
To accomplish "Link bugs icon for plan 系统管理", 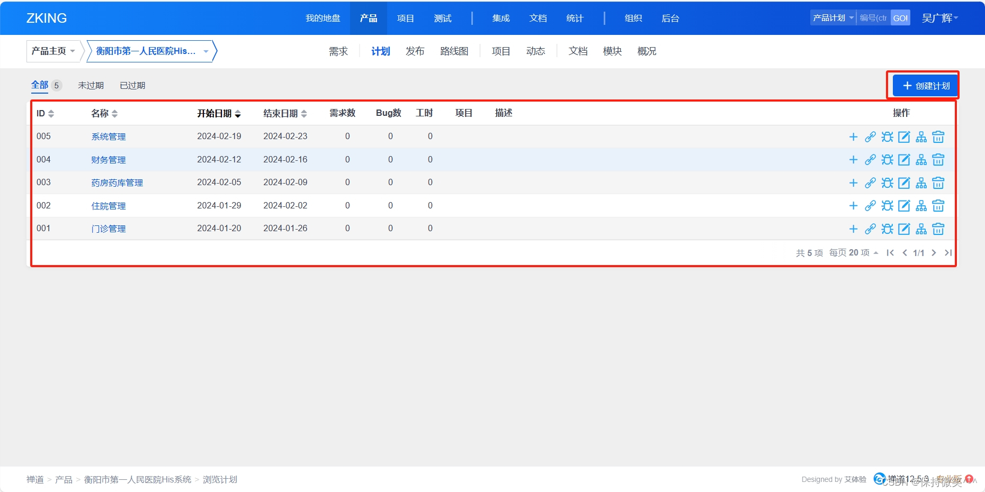I will (x=887, y=137).
